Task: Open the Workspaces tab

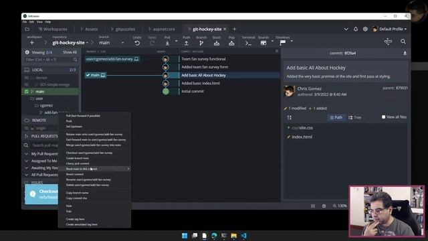Action: click(53, 29)
